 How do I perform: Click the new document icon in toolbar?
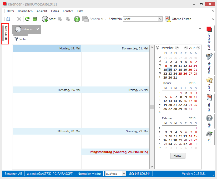[8, 19]
